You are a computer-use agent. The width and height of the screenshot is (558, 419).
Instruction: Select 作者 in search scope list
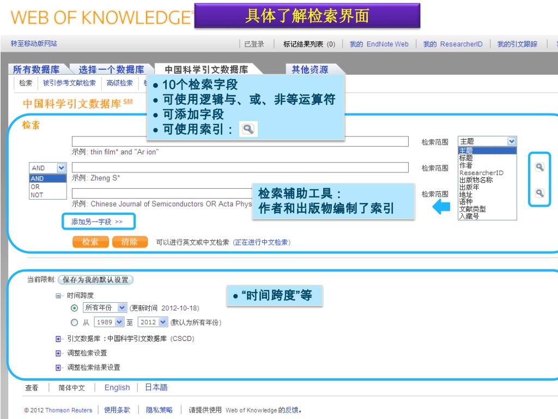[487, 165]
